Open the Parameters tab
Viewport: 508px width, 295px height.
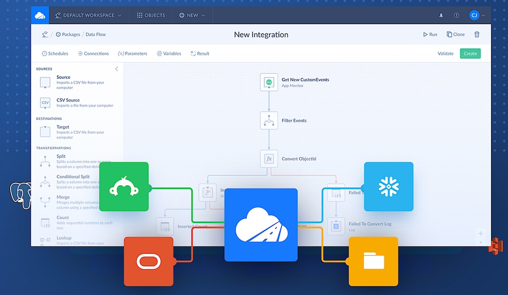pos(133,54)
